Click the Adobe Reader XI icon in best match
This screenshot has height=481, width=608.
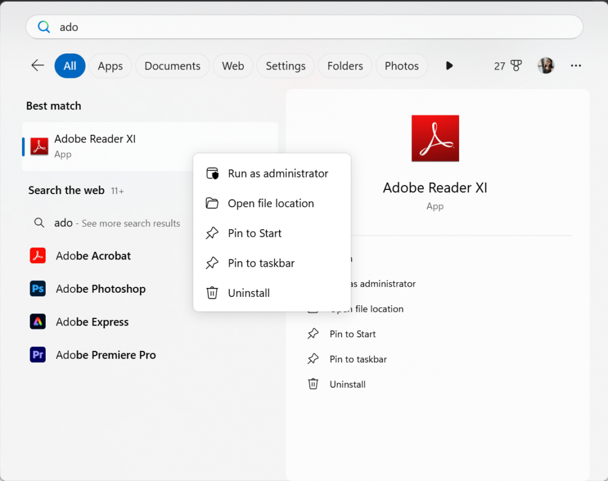(39, 146)
